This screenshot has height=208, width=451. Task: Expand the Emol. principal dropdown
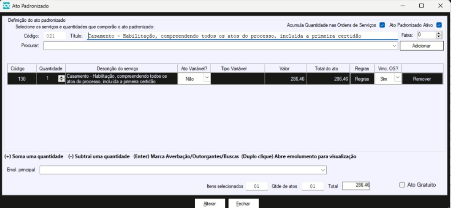pos(323,170)
